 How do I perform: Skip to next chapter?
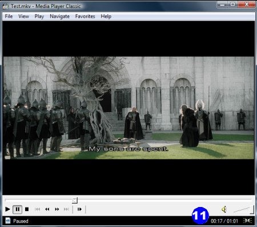tap(66, 209)
